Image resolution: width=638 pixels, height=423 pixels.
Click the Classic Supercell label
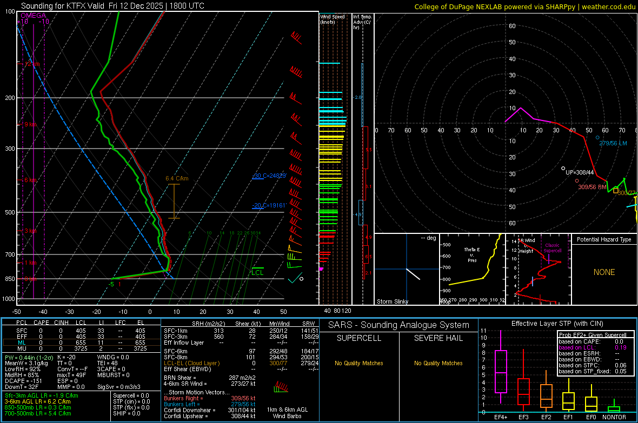(x=553, y=248)
